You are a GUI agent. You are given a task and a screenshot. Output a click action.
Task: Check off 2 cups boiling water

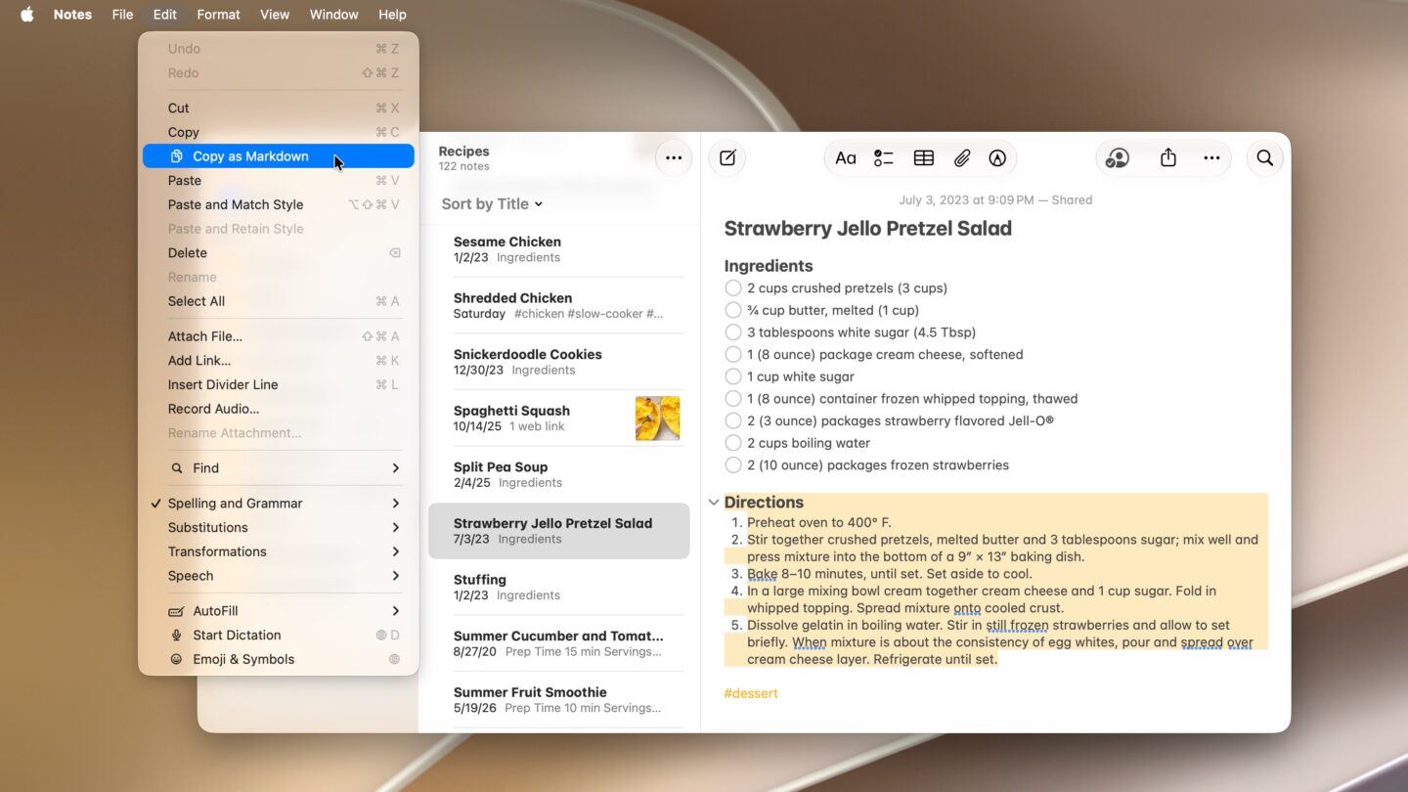(x=733, y=443)
